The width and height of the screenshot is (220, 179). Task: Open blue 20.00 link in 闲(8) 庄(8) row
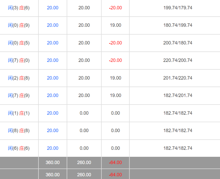(x=53, y=130)
